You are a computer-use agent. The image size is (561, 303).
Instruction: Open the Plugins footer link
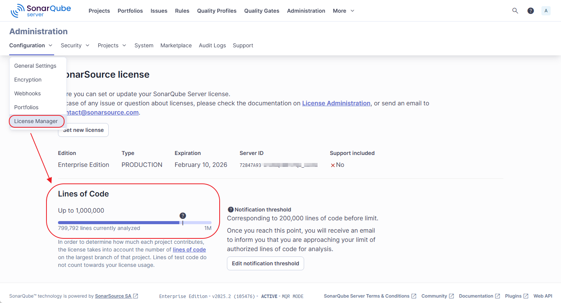tap(513, 296)
